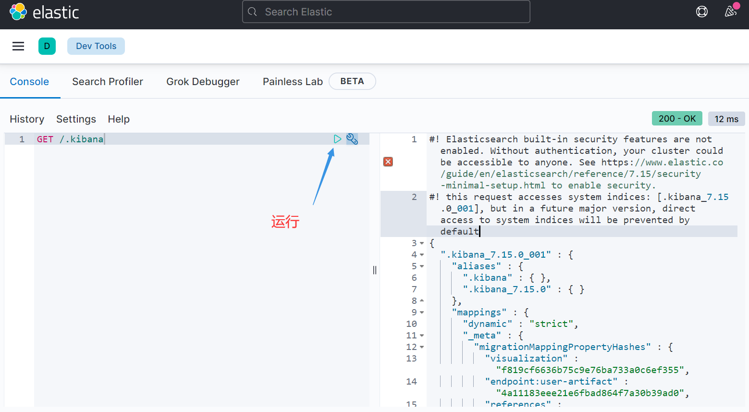This screenshot has height=412, width=749.
Task: Collapse migrationMappingPropertyHashes on line 12
Action: coord(422,347)
